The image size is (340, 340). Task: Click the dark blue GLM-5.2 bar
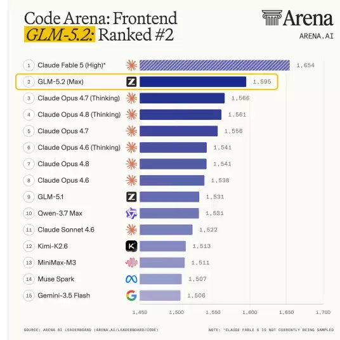[193, 82]
